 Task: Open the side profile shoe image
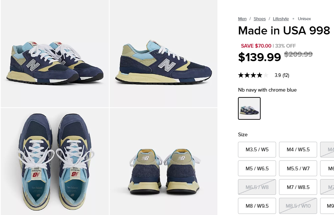[164, 53]
